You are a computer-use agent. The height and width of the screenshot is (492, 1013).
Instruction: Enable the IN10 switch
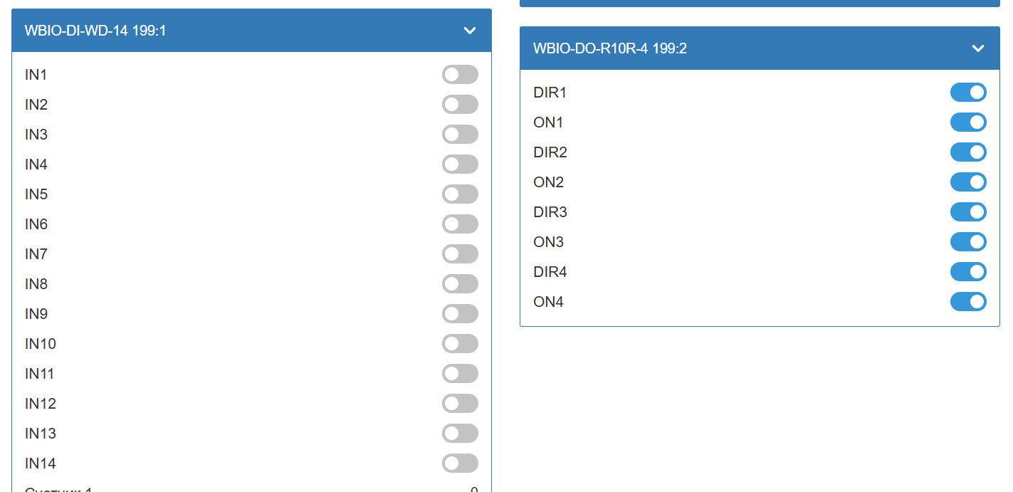click(x=460, y=344)
